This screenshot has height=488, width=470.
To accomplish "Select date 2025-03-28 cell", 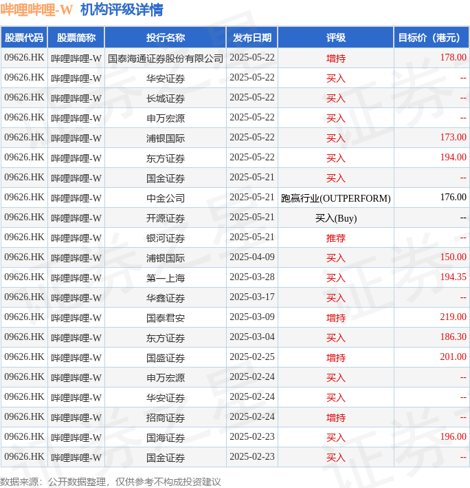I will [252, 277].
